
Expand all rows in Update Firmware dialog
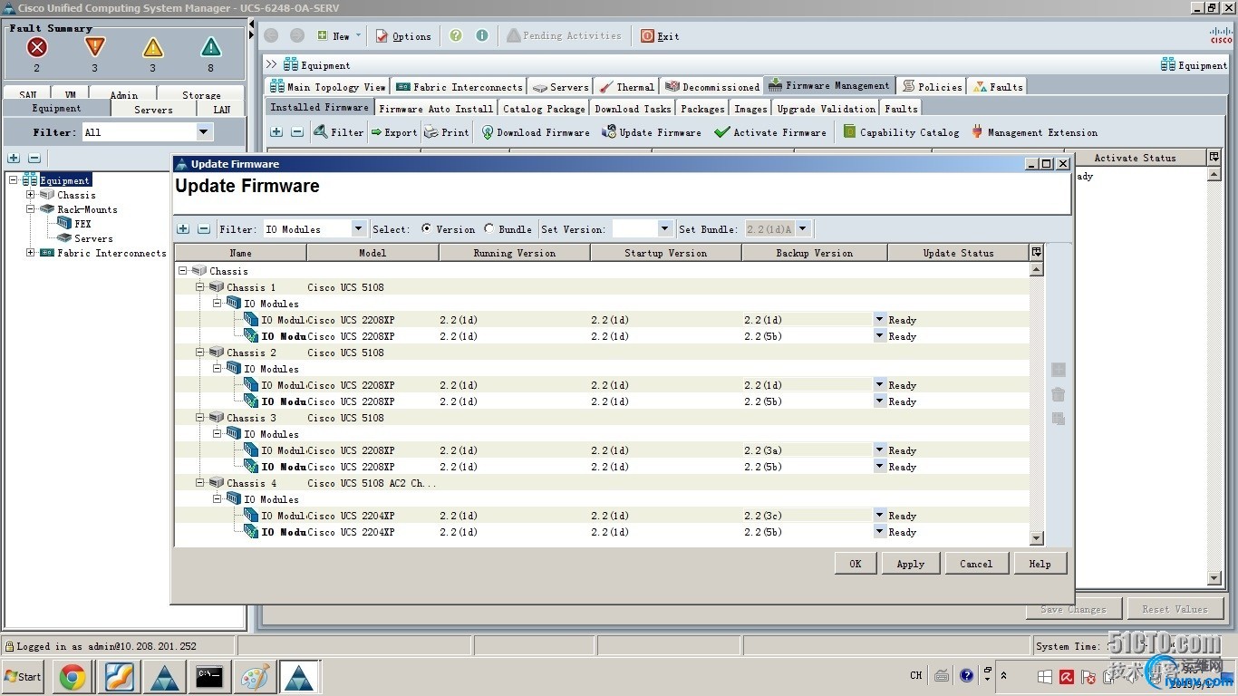[183, 229]
